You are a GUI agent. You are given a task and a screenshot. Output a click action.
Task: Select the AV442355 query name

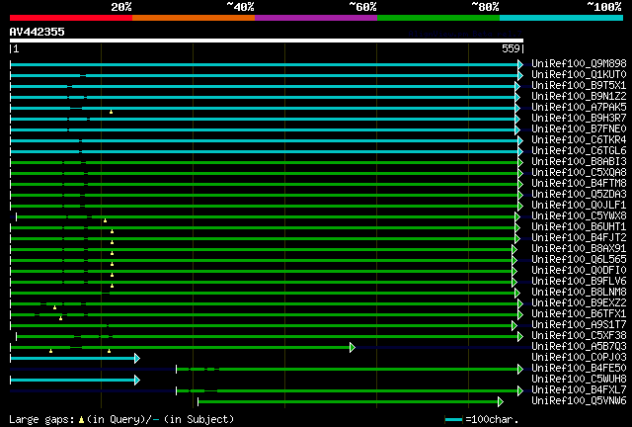tap(38, 32)
